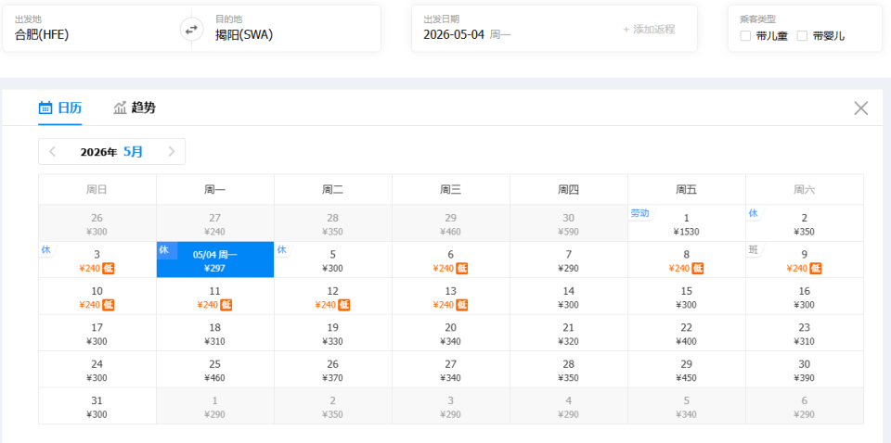Select May 6 low price ¥240
This screenshot has height=443, width=891.
click(x=451, y=259)
